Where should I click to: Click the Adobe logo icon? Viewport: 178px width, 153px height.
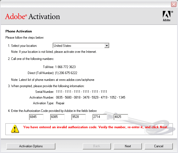coord(167,16)
